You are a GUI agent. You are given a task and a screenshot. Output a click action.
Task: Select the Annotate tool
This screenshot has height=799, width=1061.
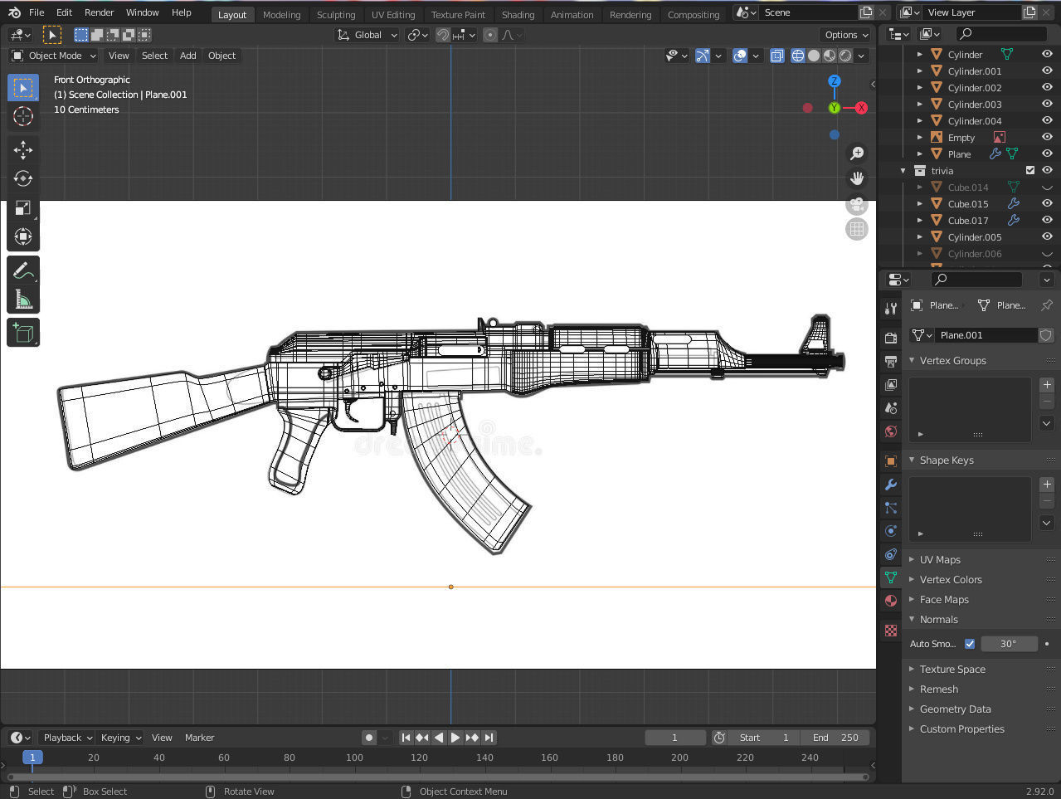pos(23,270)
